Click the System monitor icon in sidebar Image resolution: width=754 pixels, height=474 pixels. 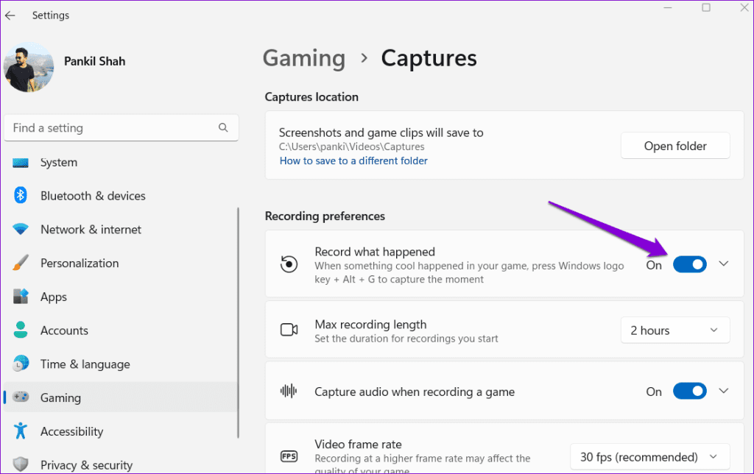[21, 163]
